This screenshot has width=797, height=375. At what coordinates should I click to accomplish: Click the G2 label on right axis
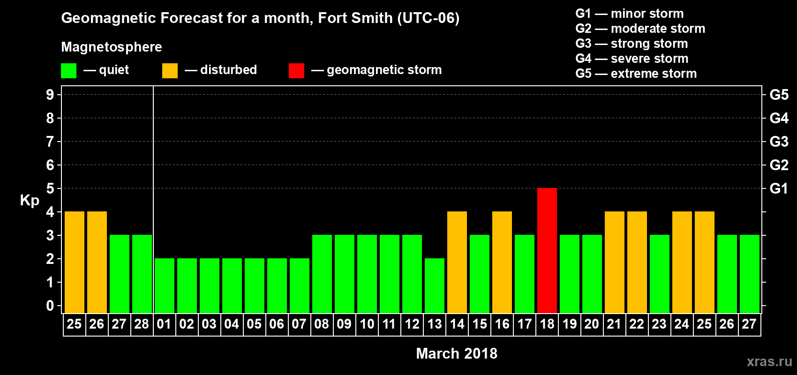pos(779,165)
